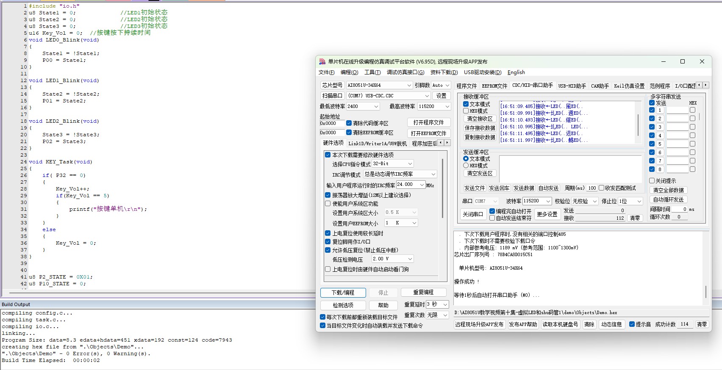Viewport: 722px width, 370px height.
Task: Click left arrow beside 程序加密后 tab
Action: [x=441, y=143]
